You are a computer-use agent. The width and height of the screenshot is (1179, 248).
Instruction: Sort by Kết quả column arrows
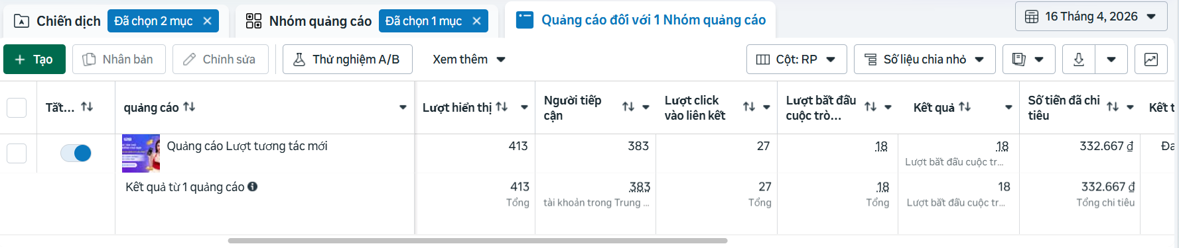click(x=965, y=106)
